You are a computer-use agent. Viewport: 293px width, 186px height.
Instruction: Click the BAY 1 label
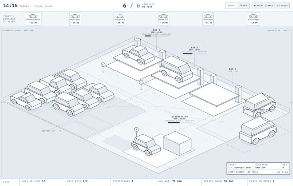pos(156,30)
